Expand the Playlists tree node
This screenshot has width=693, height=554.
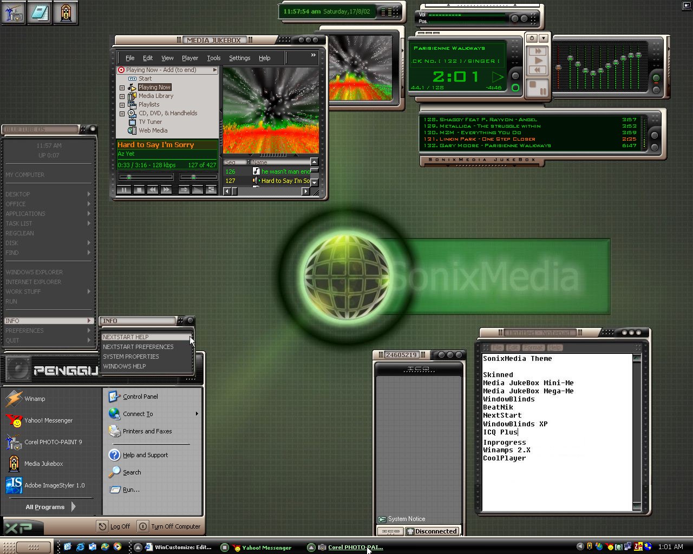click(122, 105)
